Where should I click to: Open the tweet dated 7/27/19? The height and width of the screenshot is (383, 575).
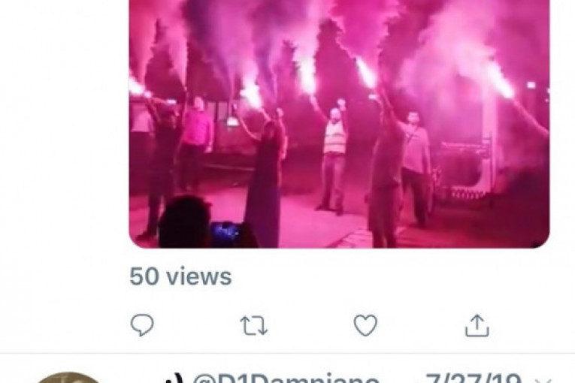[473, 378]
